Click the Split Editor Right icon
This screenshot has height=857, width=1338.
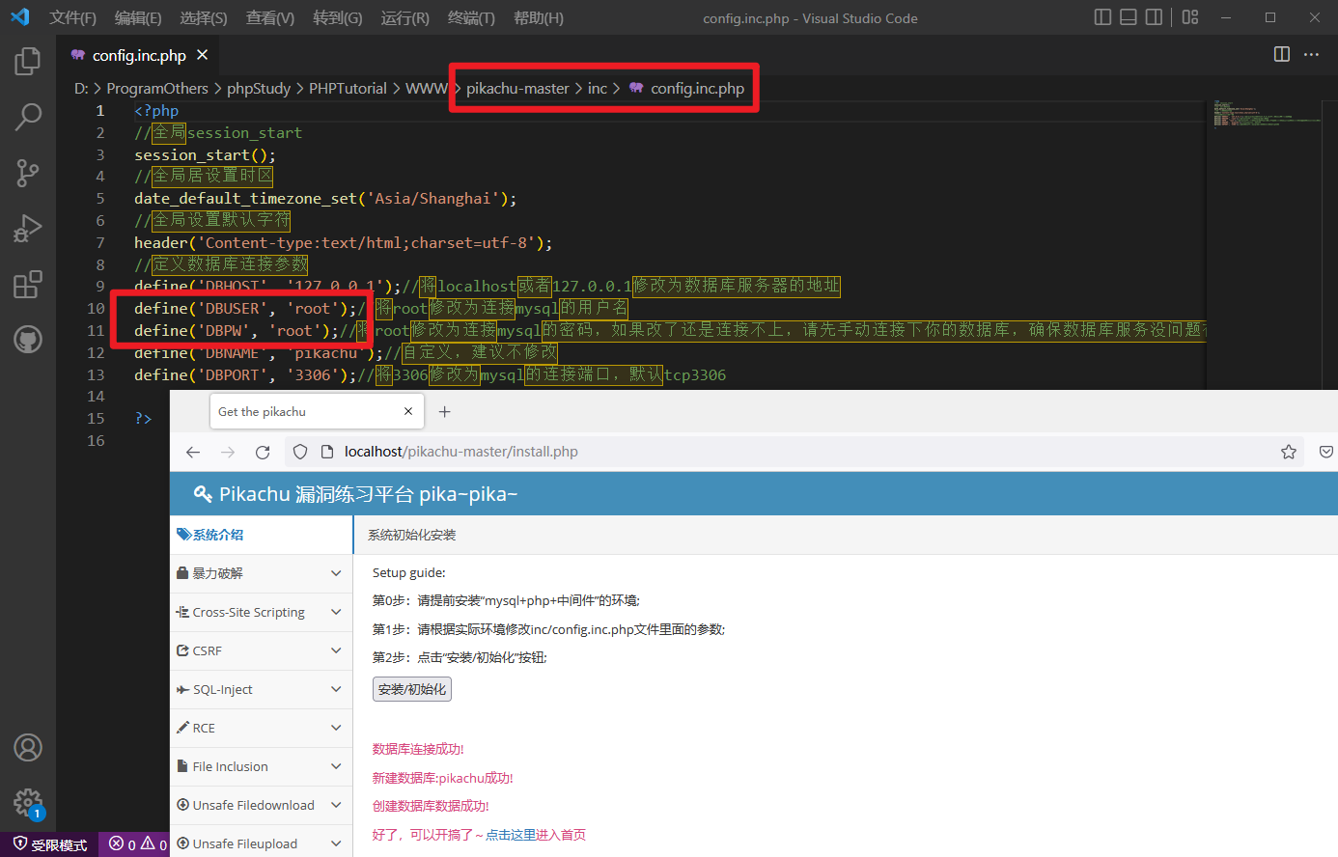click(1281, 55)
